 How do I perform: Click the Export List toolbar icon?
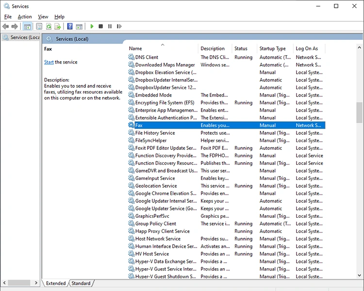click(58, 27)
